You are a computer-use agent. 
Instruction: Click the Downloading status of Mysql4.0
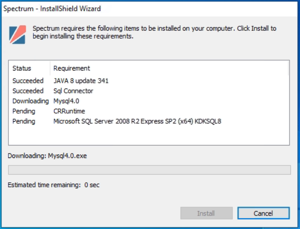click(x=31, y=101)
